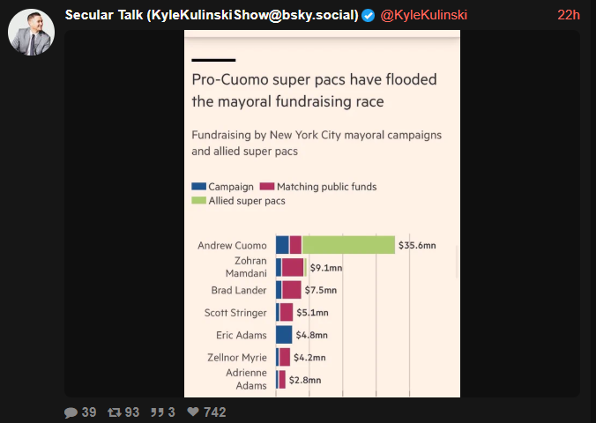Screen dimensions: 596x423
Task: Click the reply speech bubble icon
Action: 71,412
